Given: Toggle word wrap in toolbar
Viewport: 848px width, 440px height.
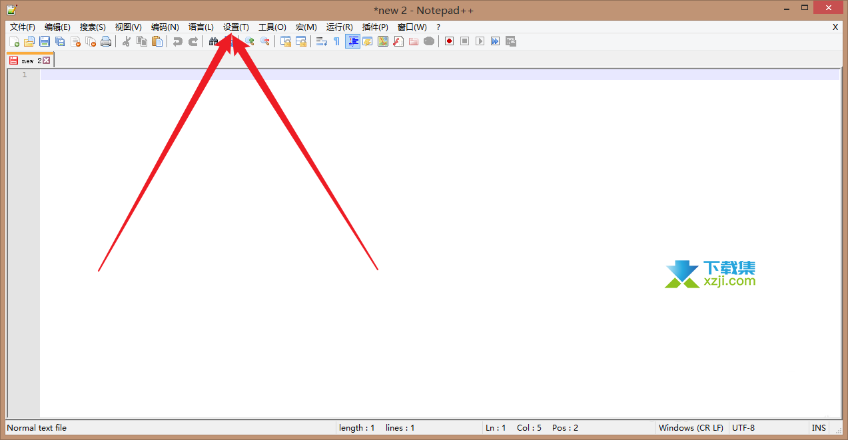Looking at the screenshot, I should coord(321,41).
